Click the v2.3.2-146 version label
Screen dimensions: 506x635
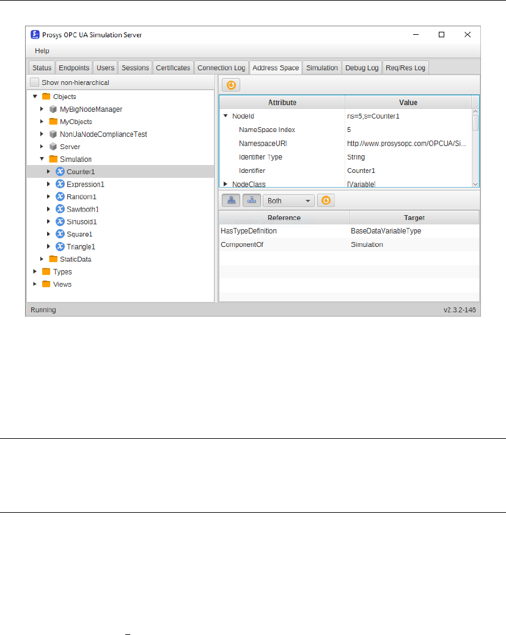pyautogui.click(x=460, y=310)
